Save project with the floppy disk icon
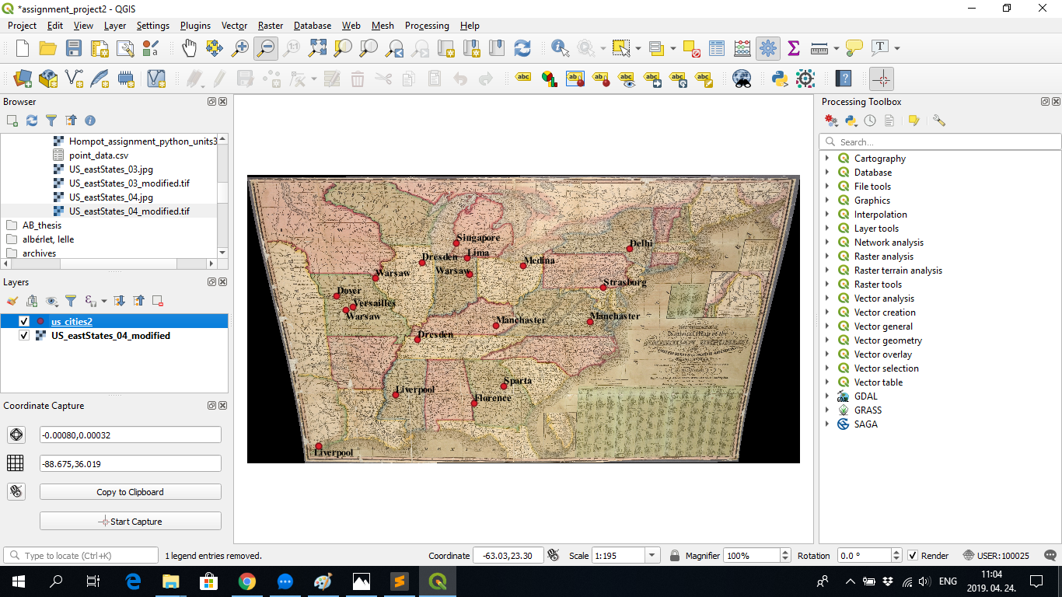 click(74, 48)
